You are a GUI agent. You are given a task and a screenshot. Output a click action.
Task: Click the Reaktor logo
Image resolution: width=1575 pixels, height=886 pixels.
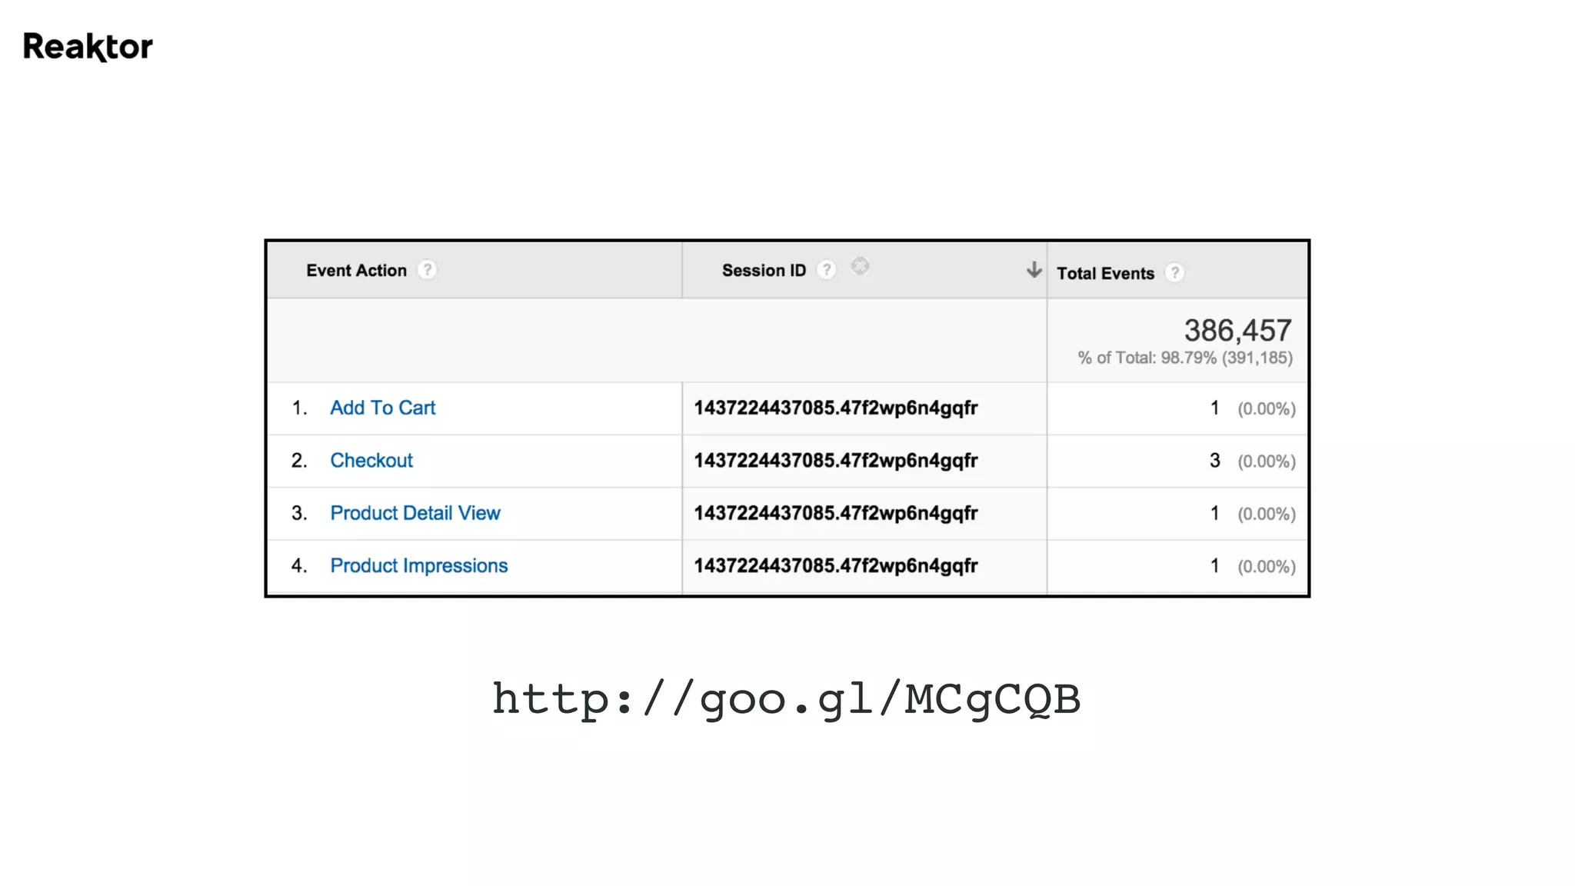point(88,47)
